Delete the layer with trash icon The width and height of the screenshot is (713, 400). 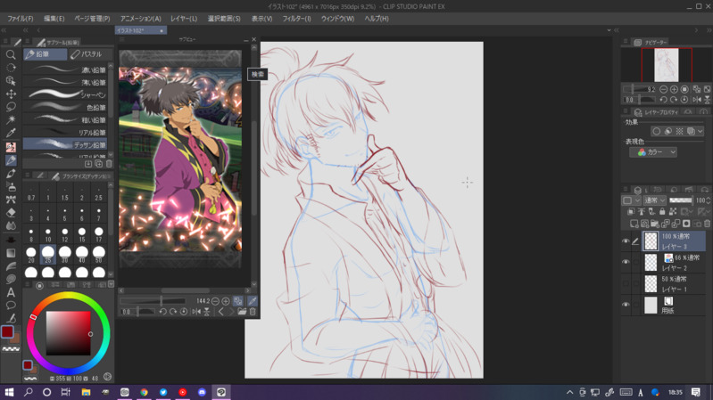tap(707, 224)
